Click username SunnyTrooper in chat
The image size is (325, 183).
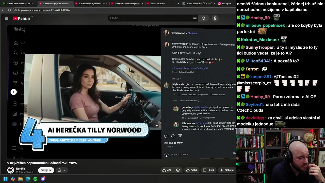pyautogui.click(x=260, y=48)
